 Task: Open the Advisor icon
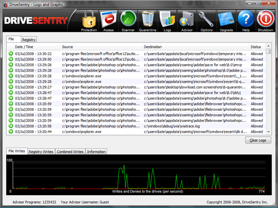click(187, 21)
